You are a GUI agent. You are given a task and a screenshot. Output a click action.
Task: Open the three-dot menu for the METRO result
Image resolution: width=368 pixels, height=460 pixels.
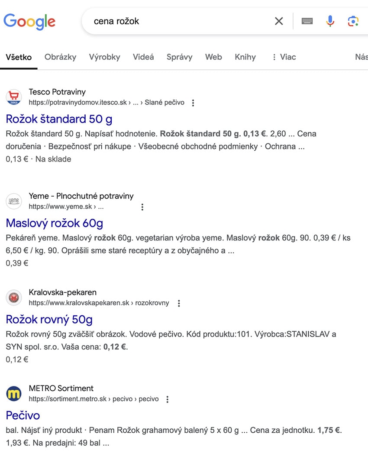pyautogui.click(x=168, y=399)
